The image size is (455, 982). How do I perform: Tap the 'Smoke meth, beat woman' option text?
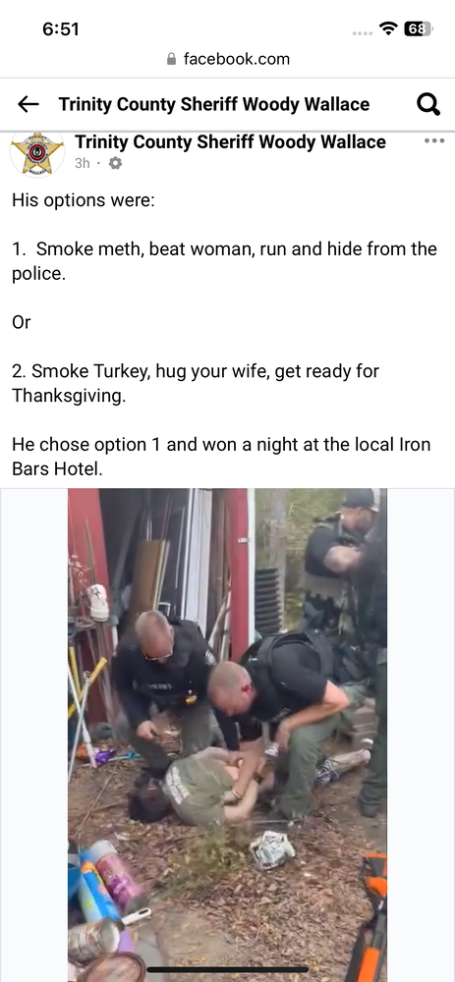(224, 261)
